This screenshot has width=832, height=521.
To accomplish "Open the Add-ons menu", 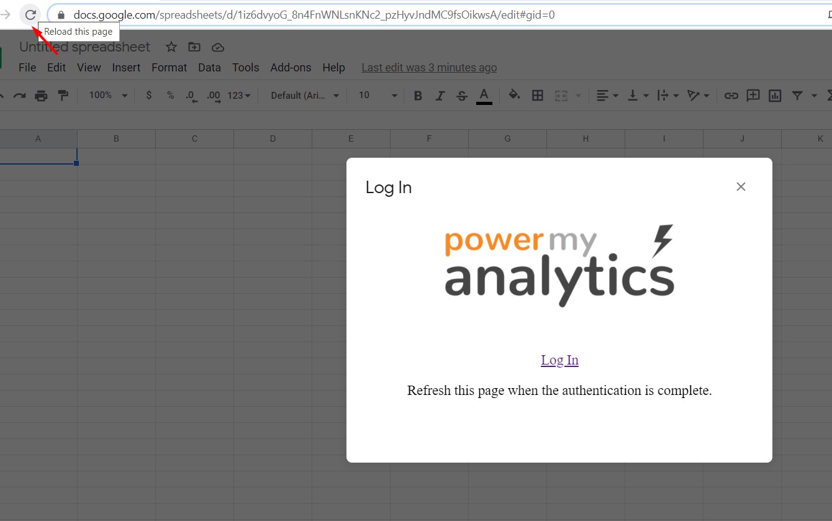I will [291, 67].
